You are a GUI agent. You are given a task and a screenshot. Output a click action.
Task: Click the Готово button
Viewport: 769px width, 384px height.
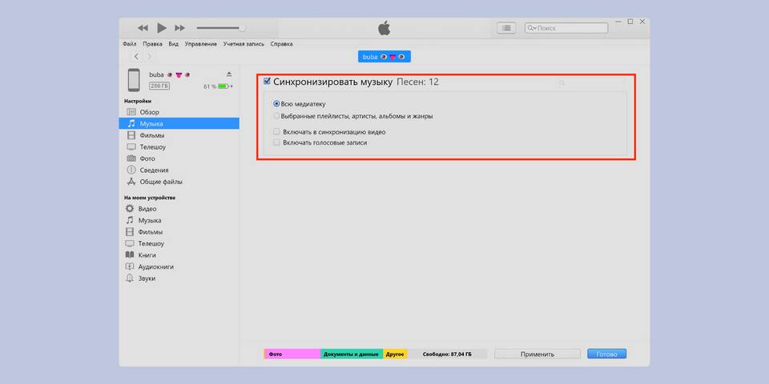(x=606, y=354)
